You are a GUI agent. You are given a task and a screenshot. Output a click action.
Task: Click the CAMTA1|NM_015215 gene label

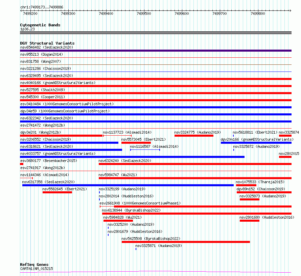37,269
